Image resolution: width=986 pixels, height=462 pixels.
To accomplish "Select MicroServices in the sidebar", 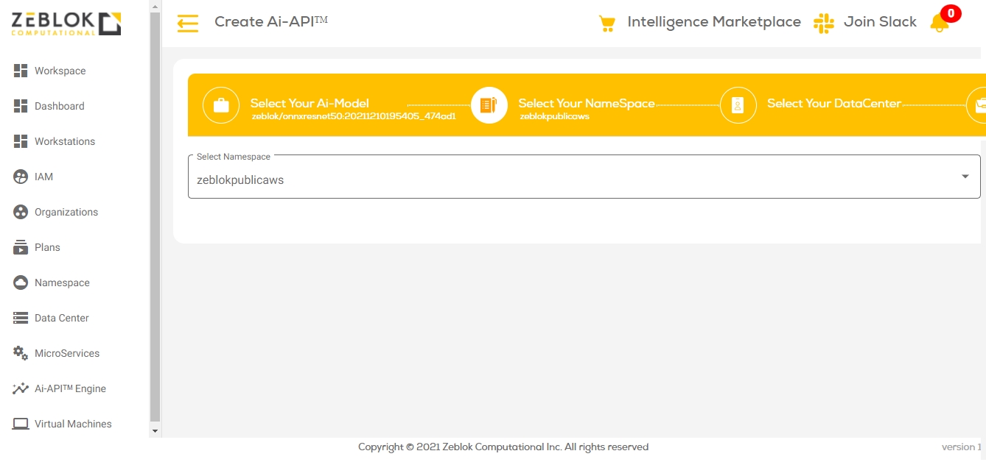I will (66, 353).
